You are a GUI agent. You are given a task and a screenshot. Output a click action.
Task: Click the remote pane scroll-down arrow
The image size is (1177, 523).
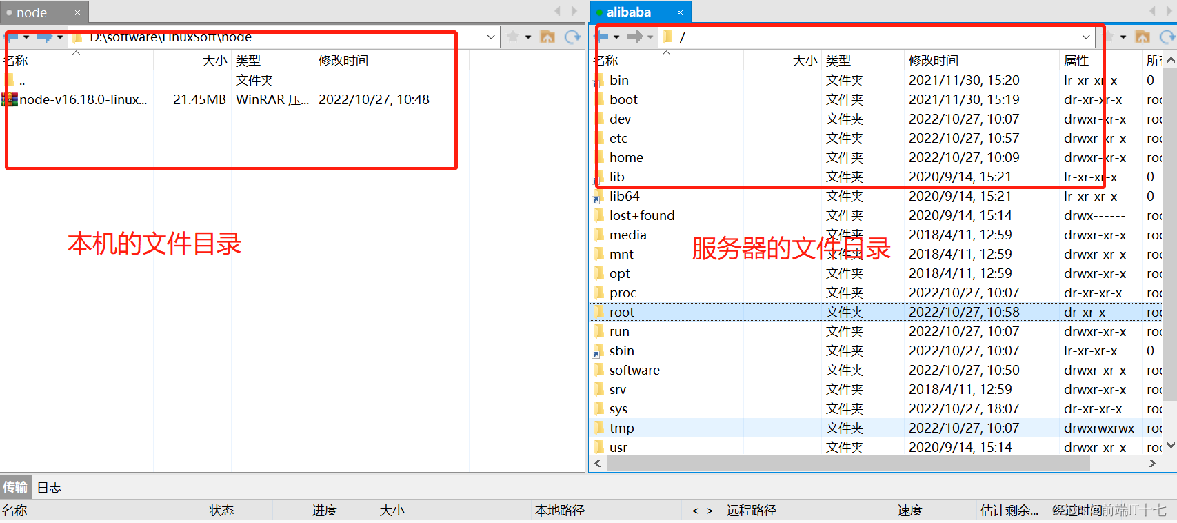(1170, 446)
